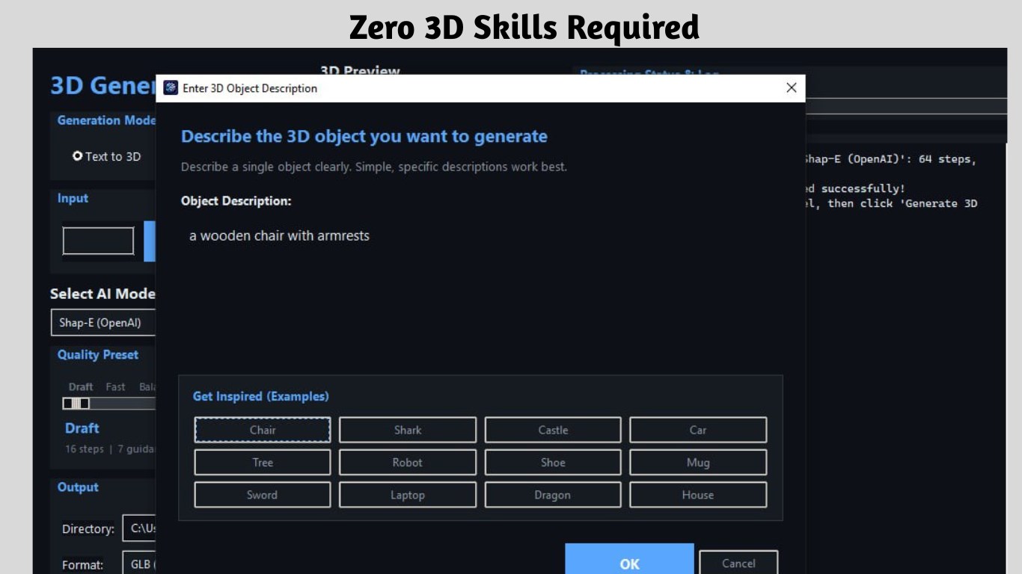
Task: Select the Tree example
Action: (x=263, y=463)
